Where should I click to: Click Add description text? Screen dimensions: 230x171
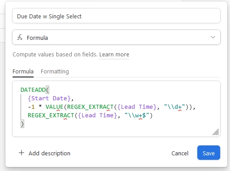click(49, 153)
